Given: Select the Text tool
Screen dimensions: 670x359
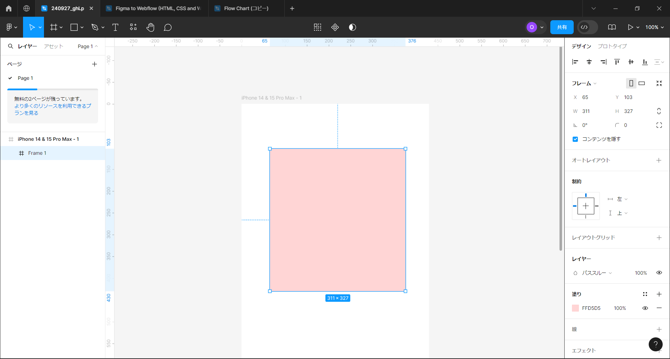Looking at the screenshot, I should tap(115, 27).
